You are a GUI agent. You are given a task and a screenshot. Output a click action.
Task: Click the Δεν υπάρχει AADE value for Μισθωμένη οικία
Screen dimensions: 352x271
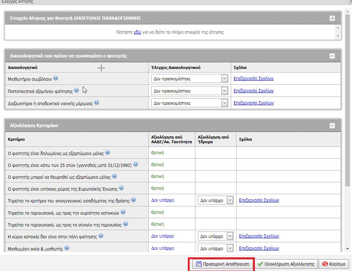[x=162, y=248]
